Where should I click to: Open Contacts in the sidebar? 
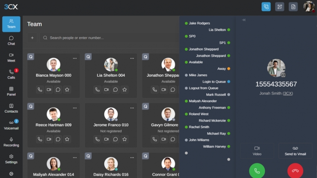pos(11,108)
